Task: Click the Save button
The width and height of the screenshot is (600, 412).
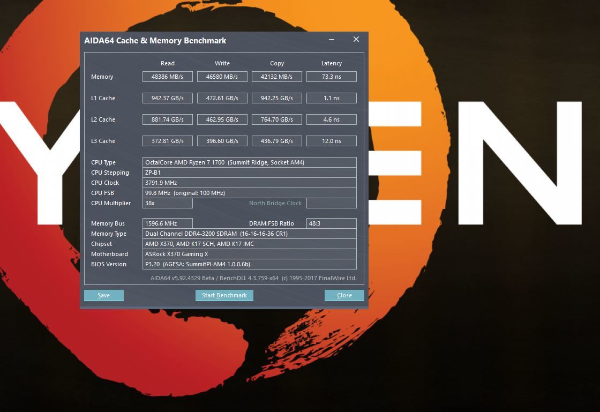Action: pos(104,295)
